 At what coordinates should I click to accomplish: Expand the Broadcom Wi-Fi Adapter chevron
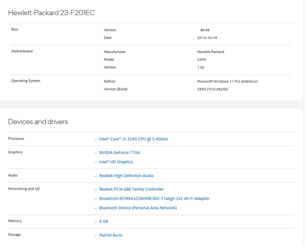tap(95, 199)
